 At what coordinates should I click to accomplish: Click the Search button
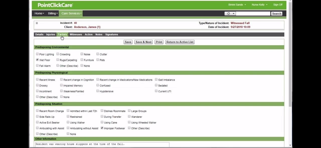click(x=277, y=14)
